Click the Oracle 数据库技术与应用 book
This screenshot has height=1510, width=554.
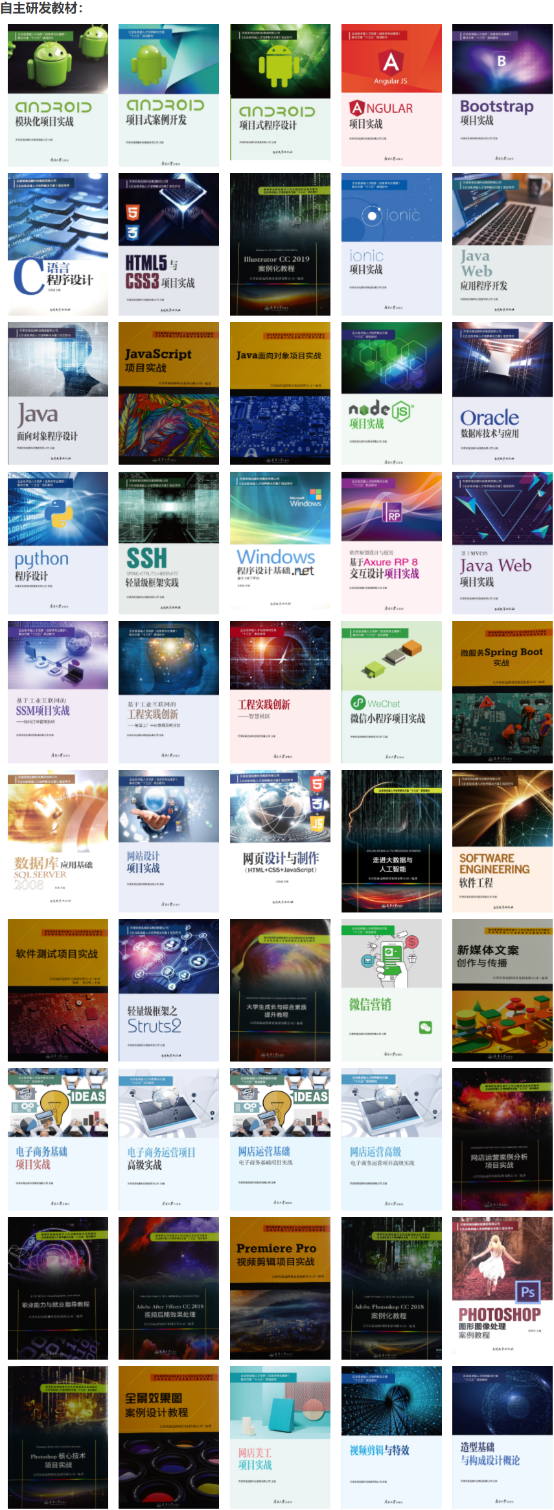click(502, 393)
